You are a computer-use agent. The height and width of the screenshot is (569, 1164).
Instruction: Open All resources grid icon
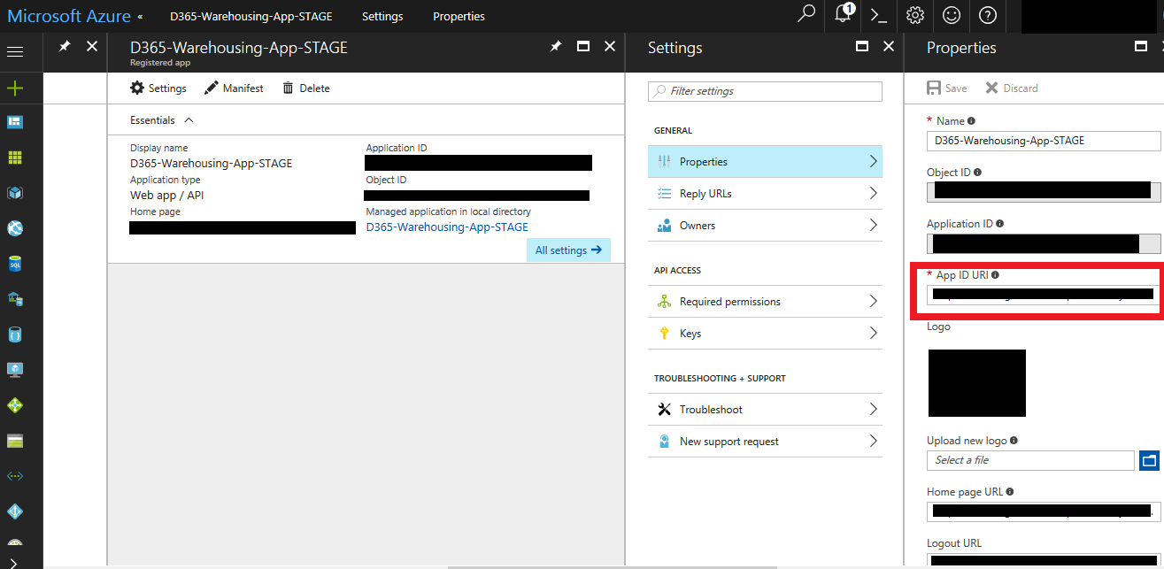[15, 158]
